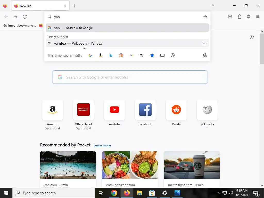Follow the Learn more link by Pocket
The height and width of the screenshot is (198, 264).
[x=102, y=145]
